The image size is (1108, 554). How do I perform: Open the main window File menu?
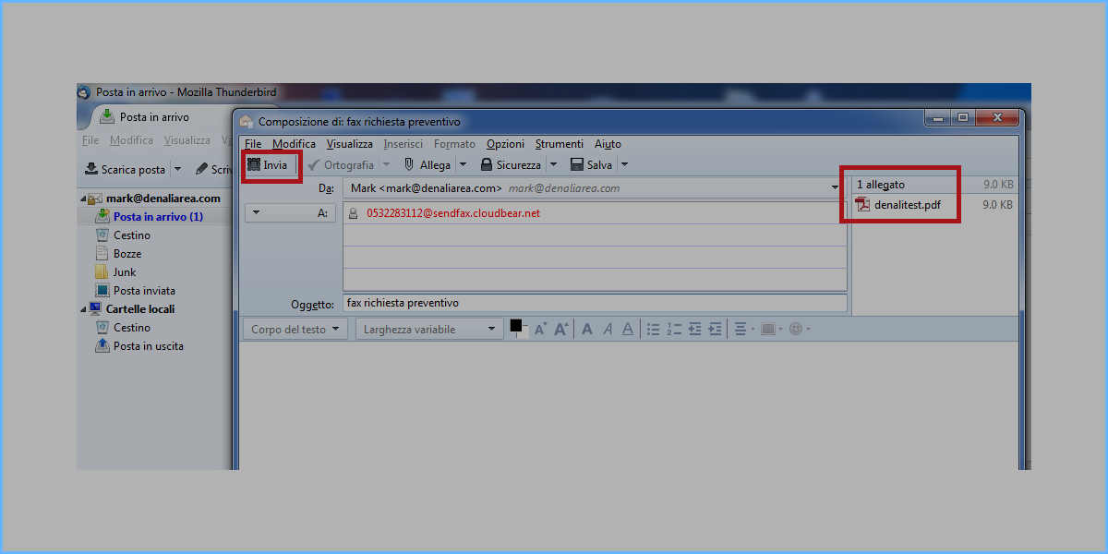90,140
